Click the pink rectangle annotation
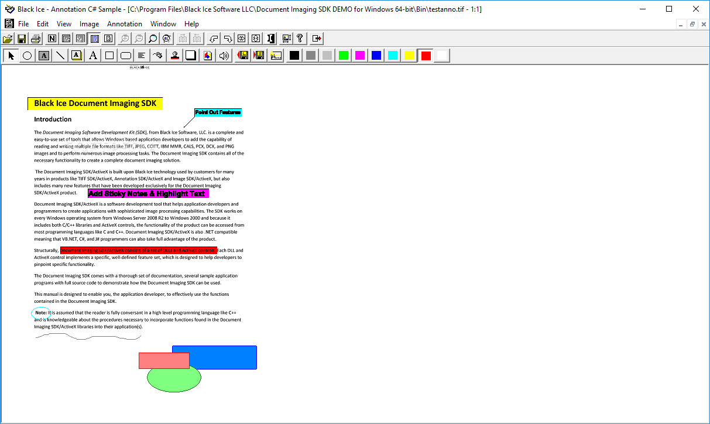Image resolution: width=710 pixels, height=424 pixels. 164,360
